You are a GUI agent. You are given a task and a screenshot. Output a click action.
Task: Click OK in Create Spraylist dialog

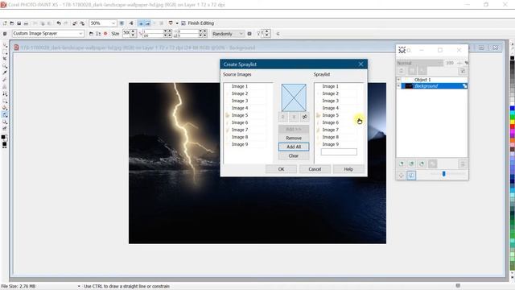(x=281, y=169)
